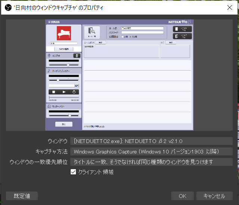This screenshot has height=205, width=239.
Task: Click the lower dark room button in the preview
Action: click(x=182, y=36)
